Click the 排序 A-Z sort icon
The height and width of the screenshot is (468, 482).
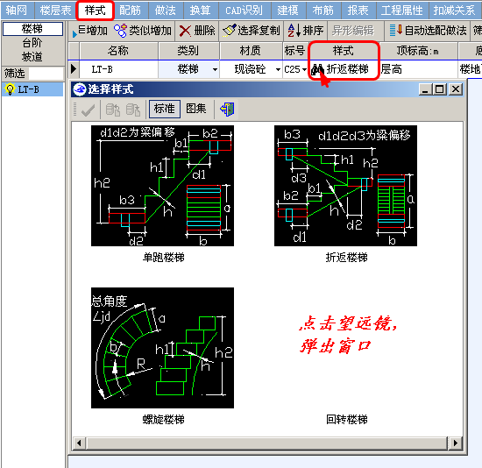click(x=294, y=31)
